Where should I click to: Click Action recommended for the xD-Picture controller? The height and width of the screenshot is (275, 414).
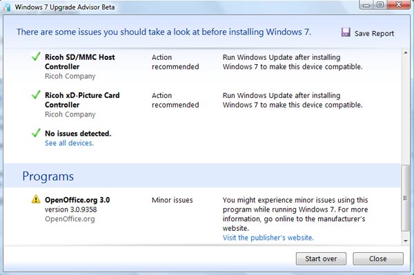pos(175,100)
